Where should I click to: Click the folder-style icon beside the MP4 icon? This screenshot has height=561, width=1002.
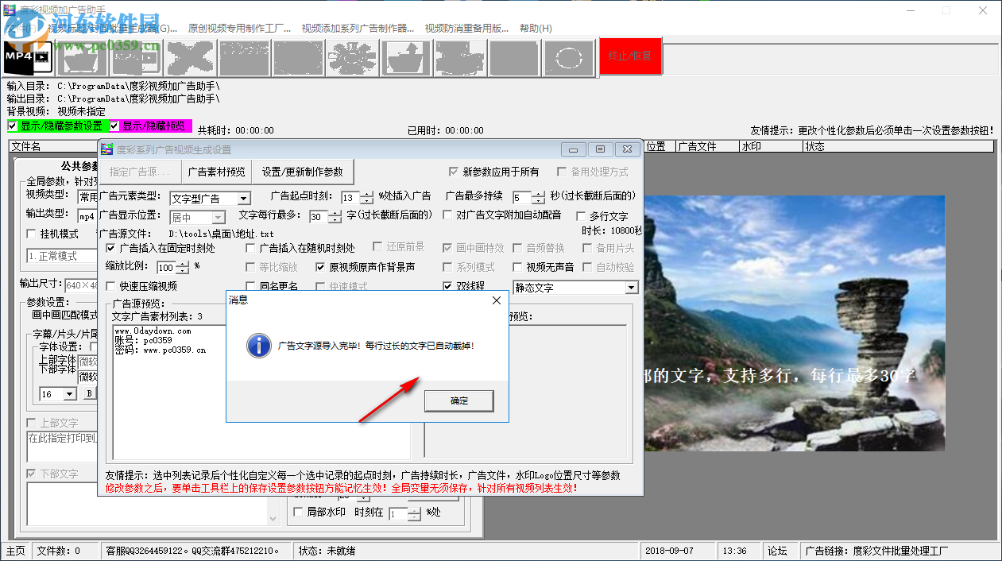point(82,56)
